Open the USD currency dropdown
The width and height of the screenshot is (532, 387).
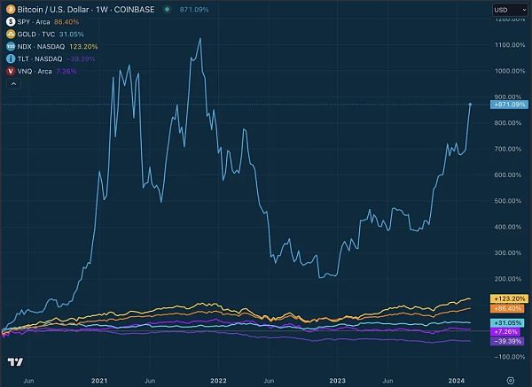pos(504,9)
